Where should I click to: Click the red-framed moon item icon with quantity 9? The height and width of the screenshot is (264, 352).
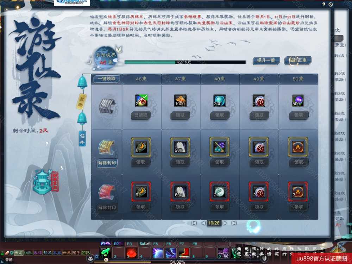141,192
